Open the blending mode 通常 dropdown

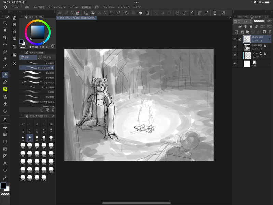pyautogui.click(x=246, y=21)
